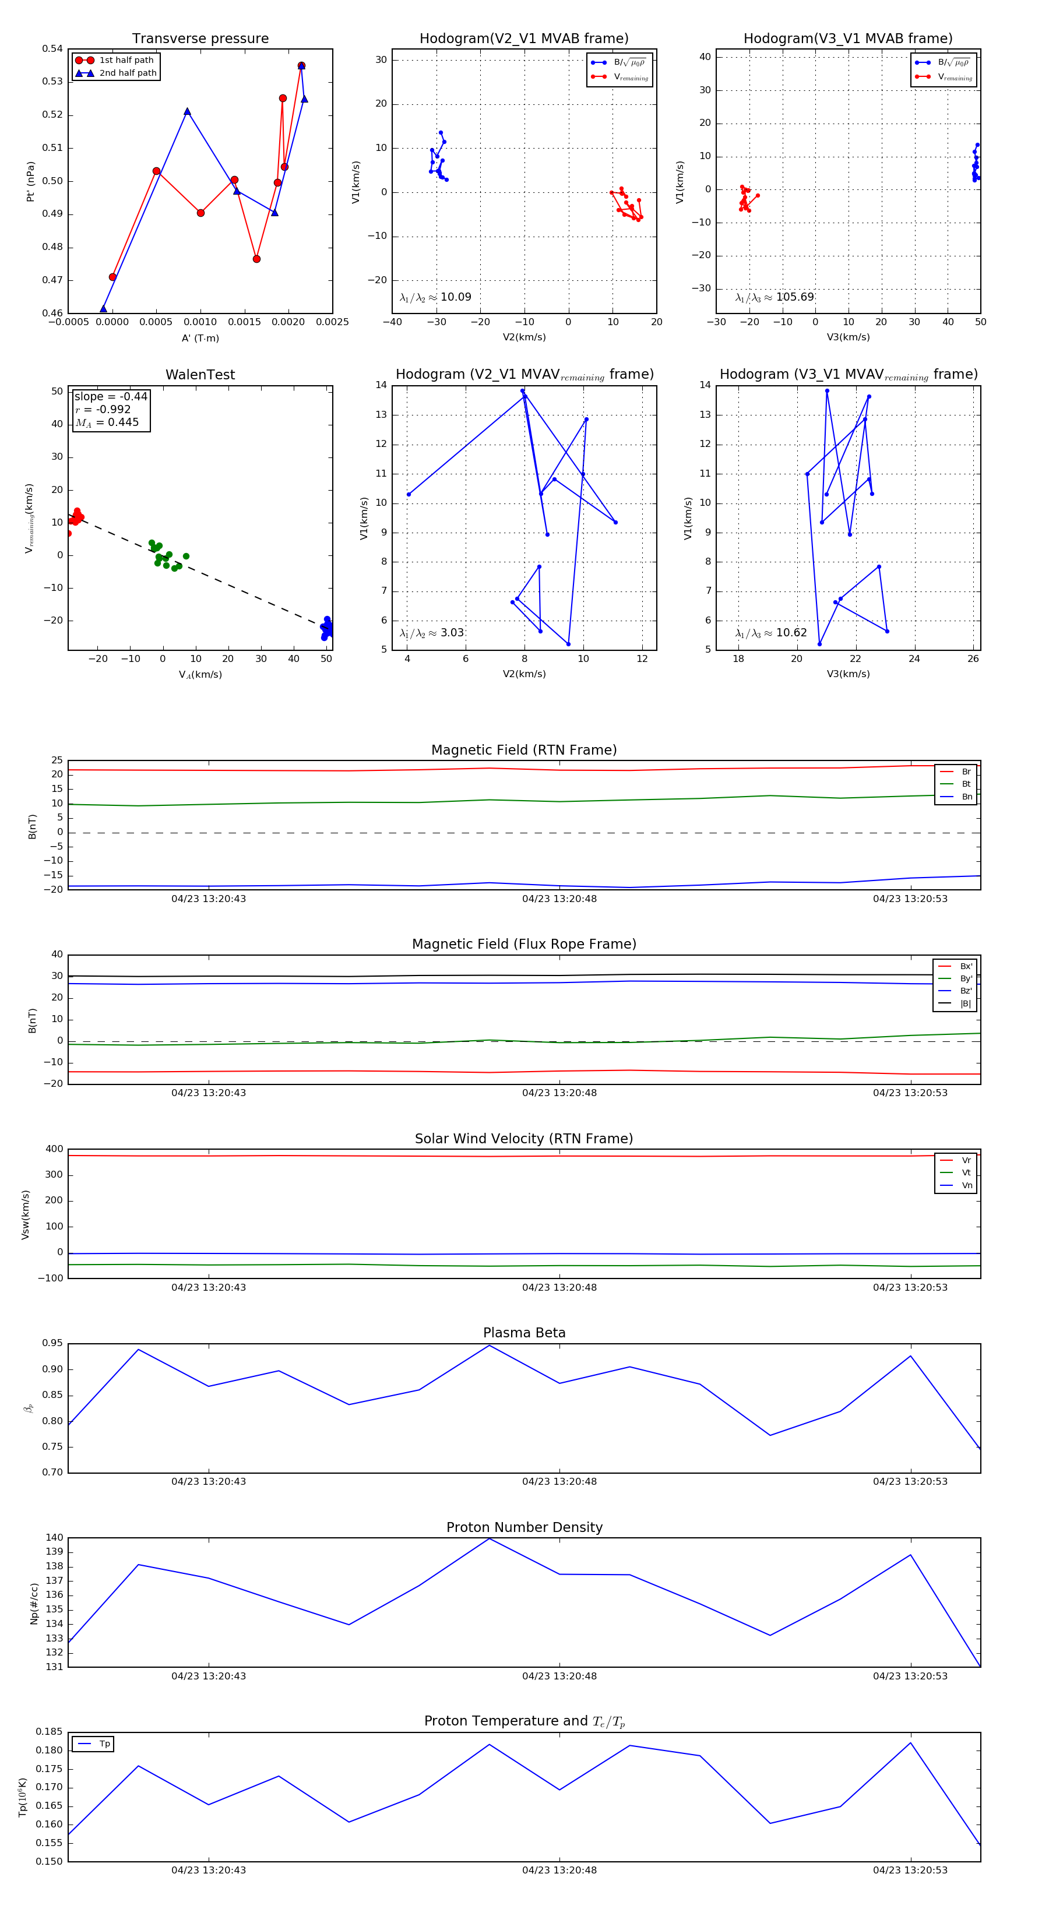Click the λ1/λ2 ≈ 10.09 annotation
1049x1923 pixels.
[435, 297]
